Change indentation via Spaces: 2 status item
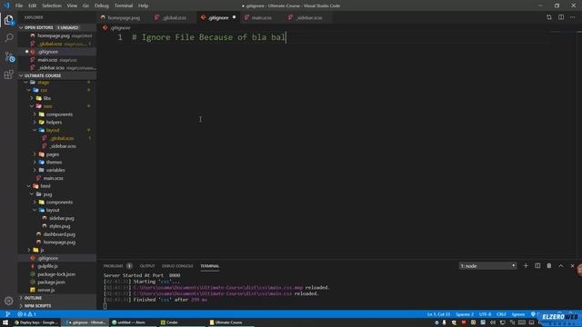Image resolution: width=582 pixels, height=327 pixels. pyautogui.click(x=465, y=314)
